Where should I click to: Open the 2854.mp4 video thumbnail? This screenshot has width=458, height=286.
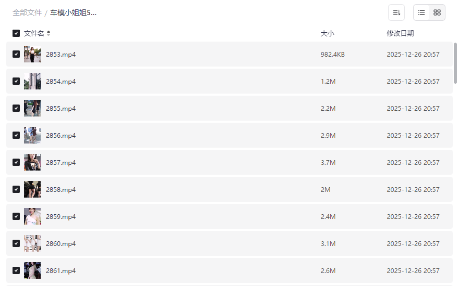32,81
